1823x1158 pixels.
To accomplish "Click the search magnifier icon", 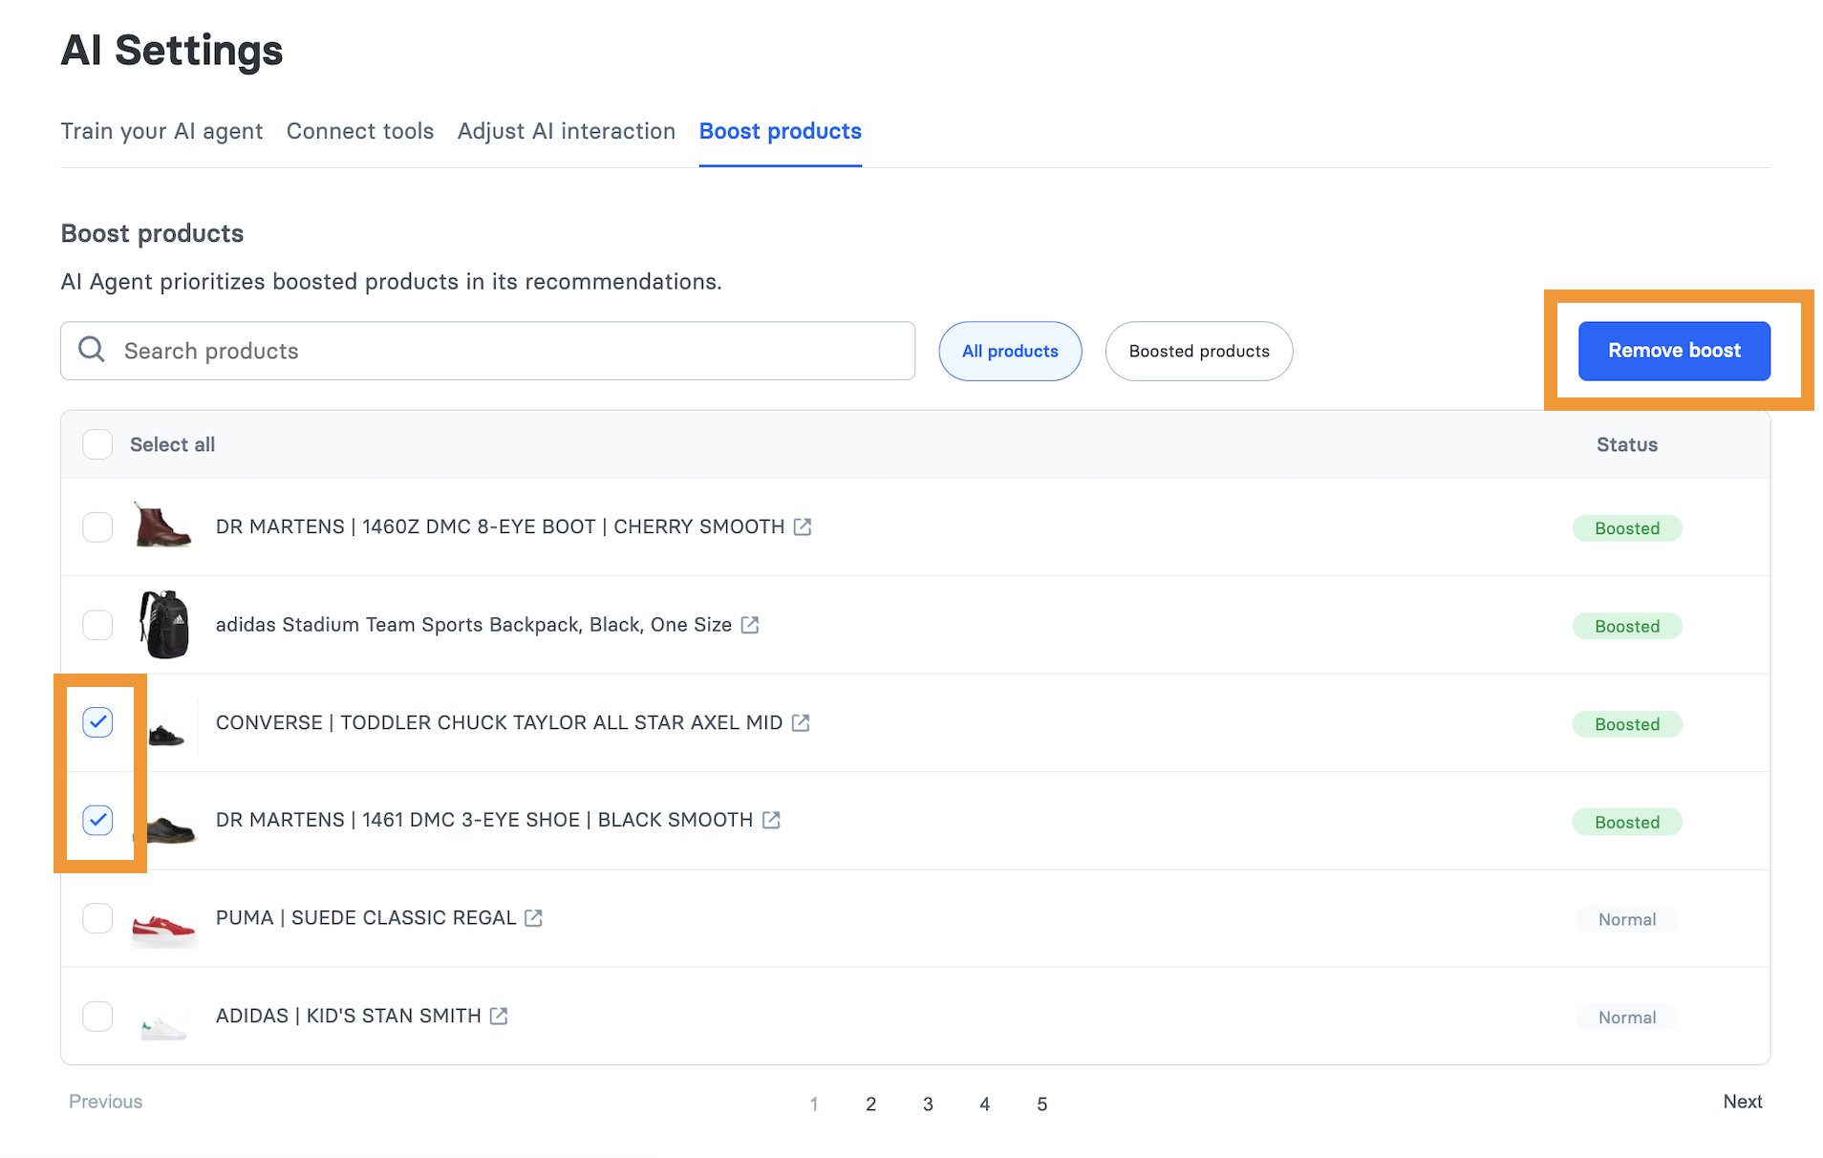I will (x=92, y=350).
